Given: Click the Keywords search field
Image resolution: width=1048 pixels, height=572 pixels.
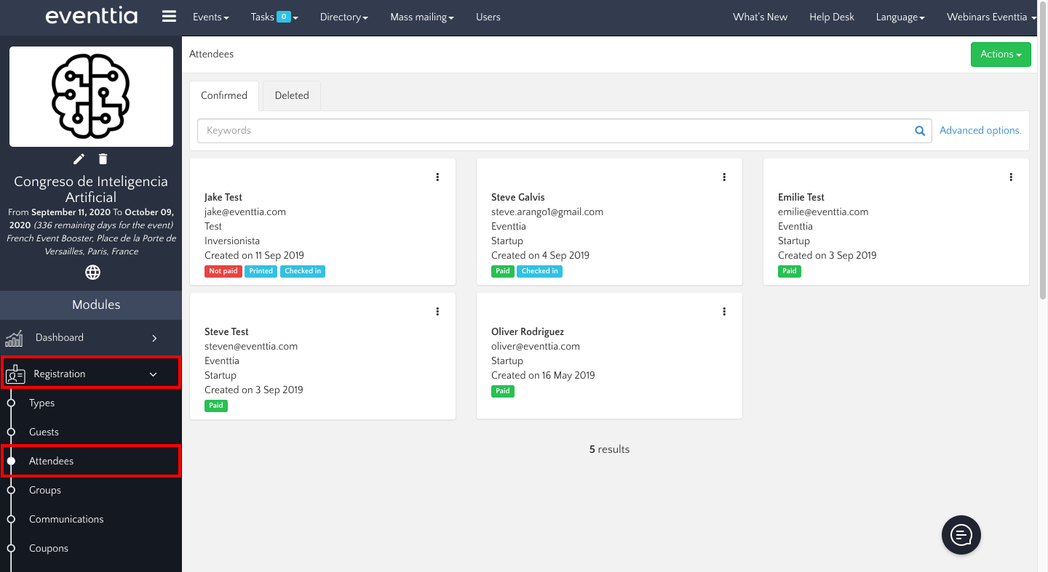Looking at the screenshot, I should point(553,131).
